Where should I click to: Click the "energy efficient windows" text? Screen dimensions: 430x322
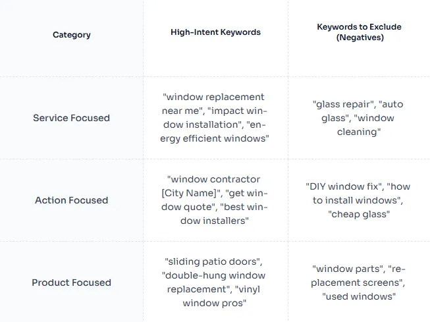point(215,132)
